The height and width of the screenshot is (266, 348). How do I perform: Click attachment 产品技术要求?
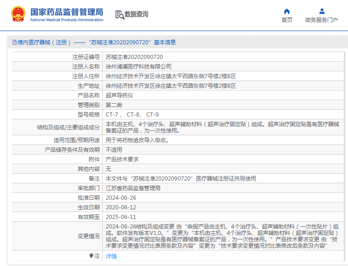[122, 159]
